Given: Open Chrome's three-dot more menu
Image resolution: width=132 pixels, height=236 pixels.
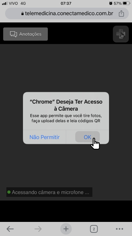Looking at the screenshot, I should [x=120, y=229].
